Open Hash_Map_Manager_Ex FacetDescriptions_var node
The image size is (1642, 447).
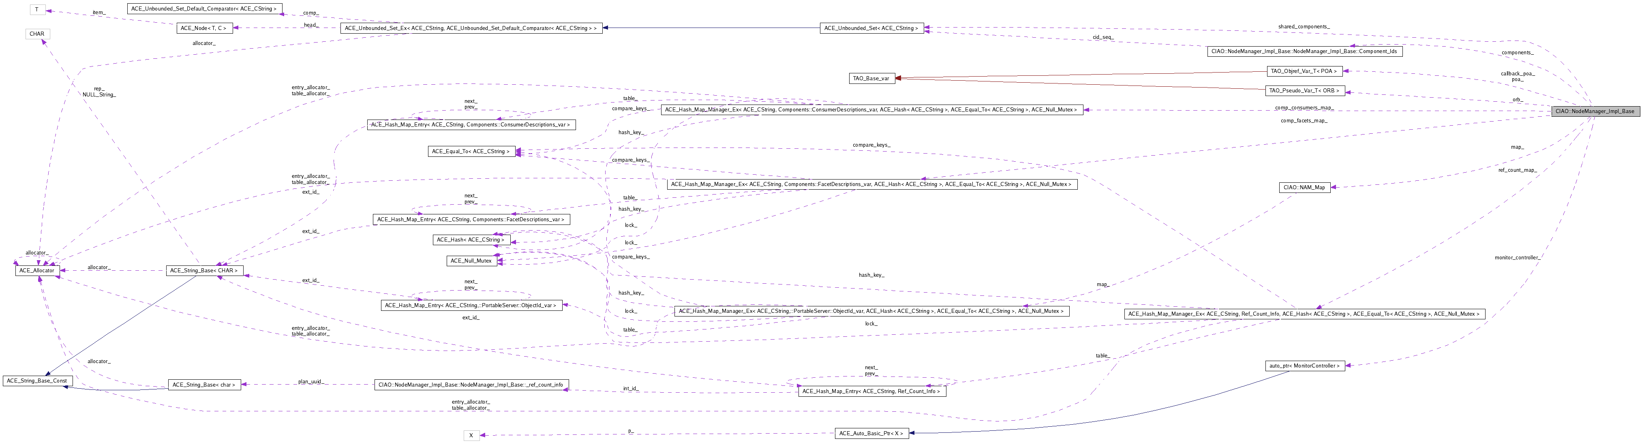[871, 184]
